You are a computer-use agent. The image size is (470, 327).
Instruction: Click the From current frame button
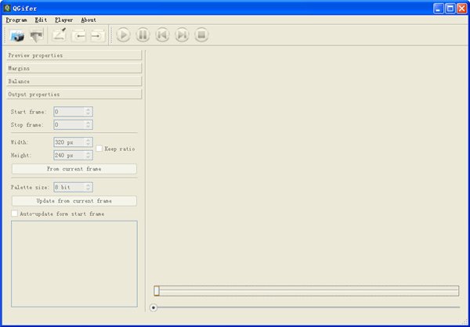[74, 169]
